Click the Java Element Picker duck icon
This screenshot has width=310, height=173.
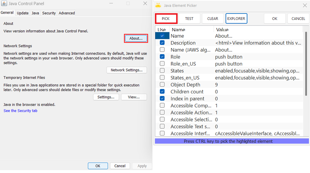158,5
